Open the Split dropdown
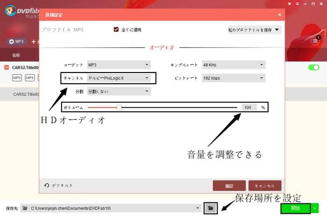This screenshot has height=216, width=327. click(x=119, y=91)
